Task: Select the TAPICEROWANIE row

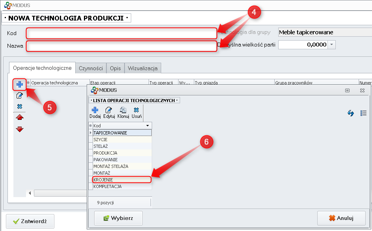Action: pos(122,133)
